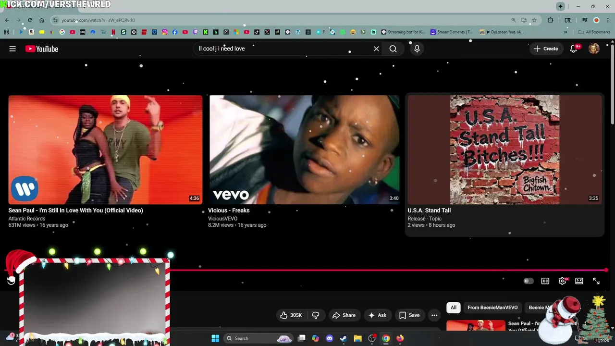Enter full screen in the player
Image resolution: width=615 pixels, height=346 pixels.
pyautogui.click(x=596, y=281)
